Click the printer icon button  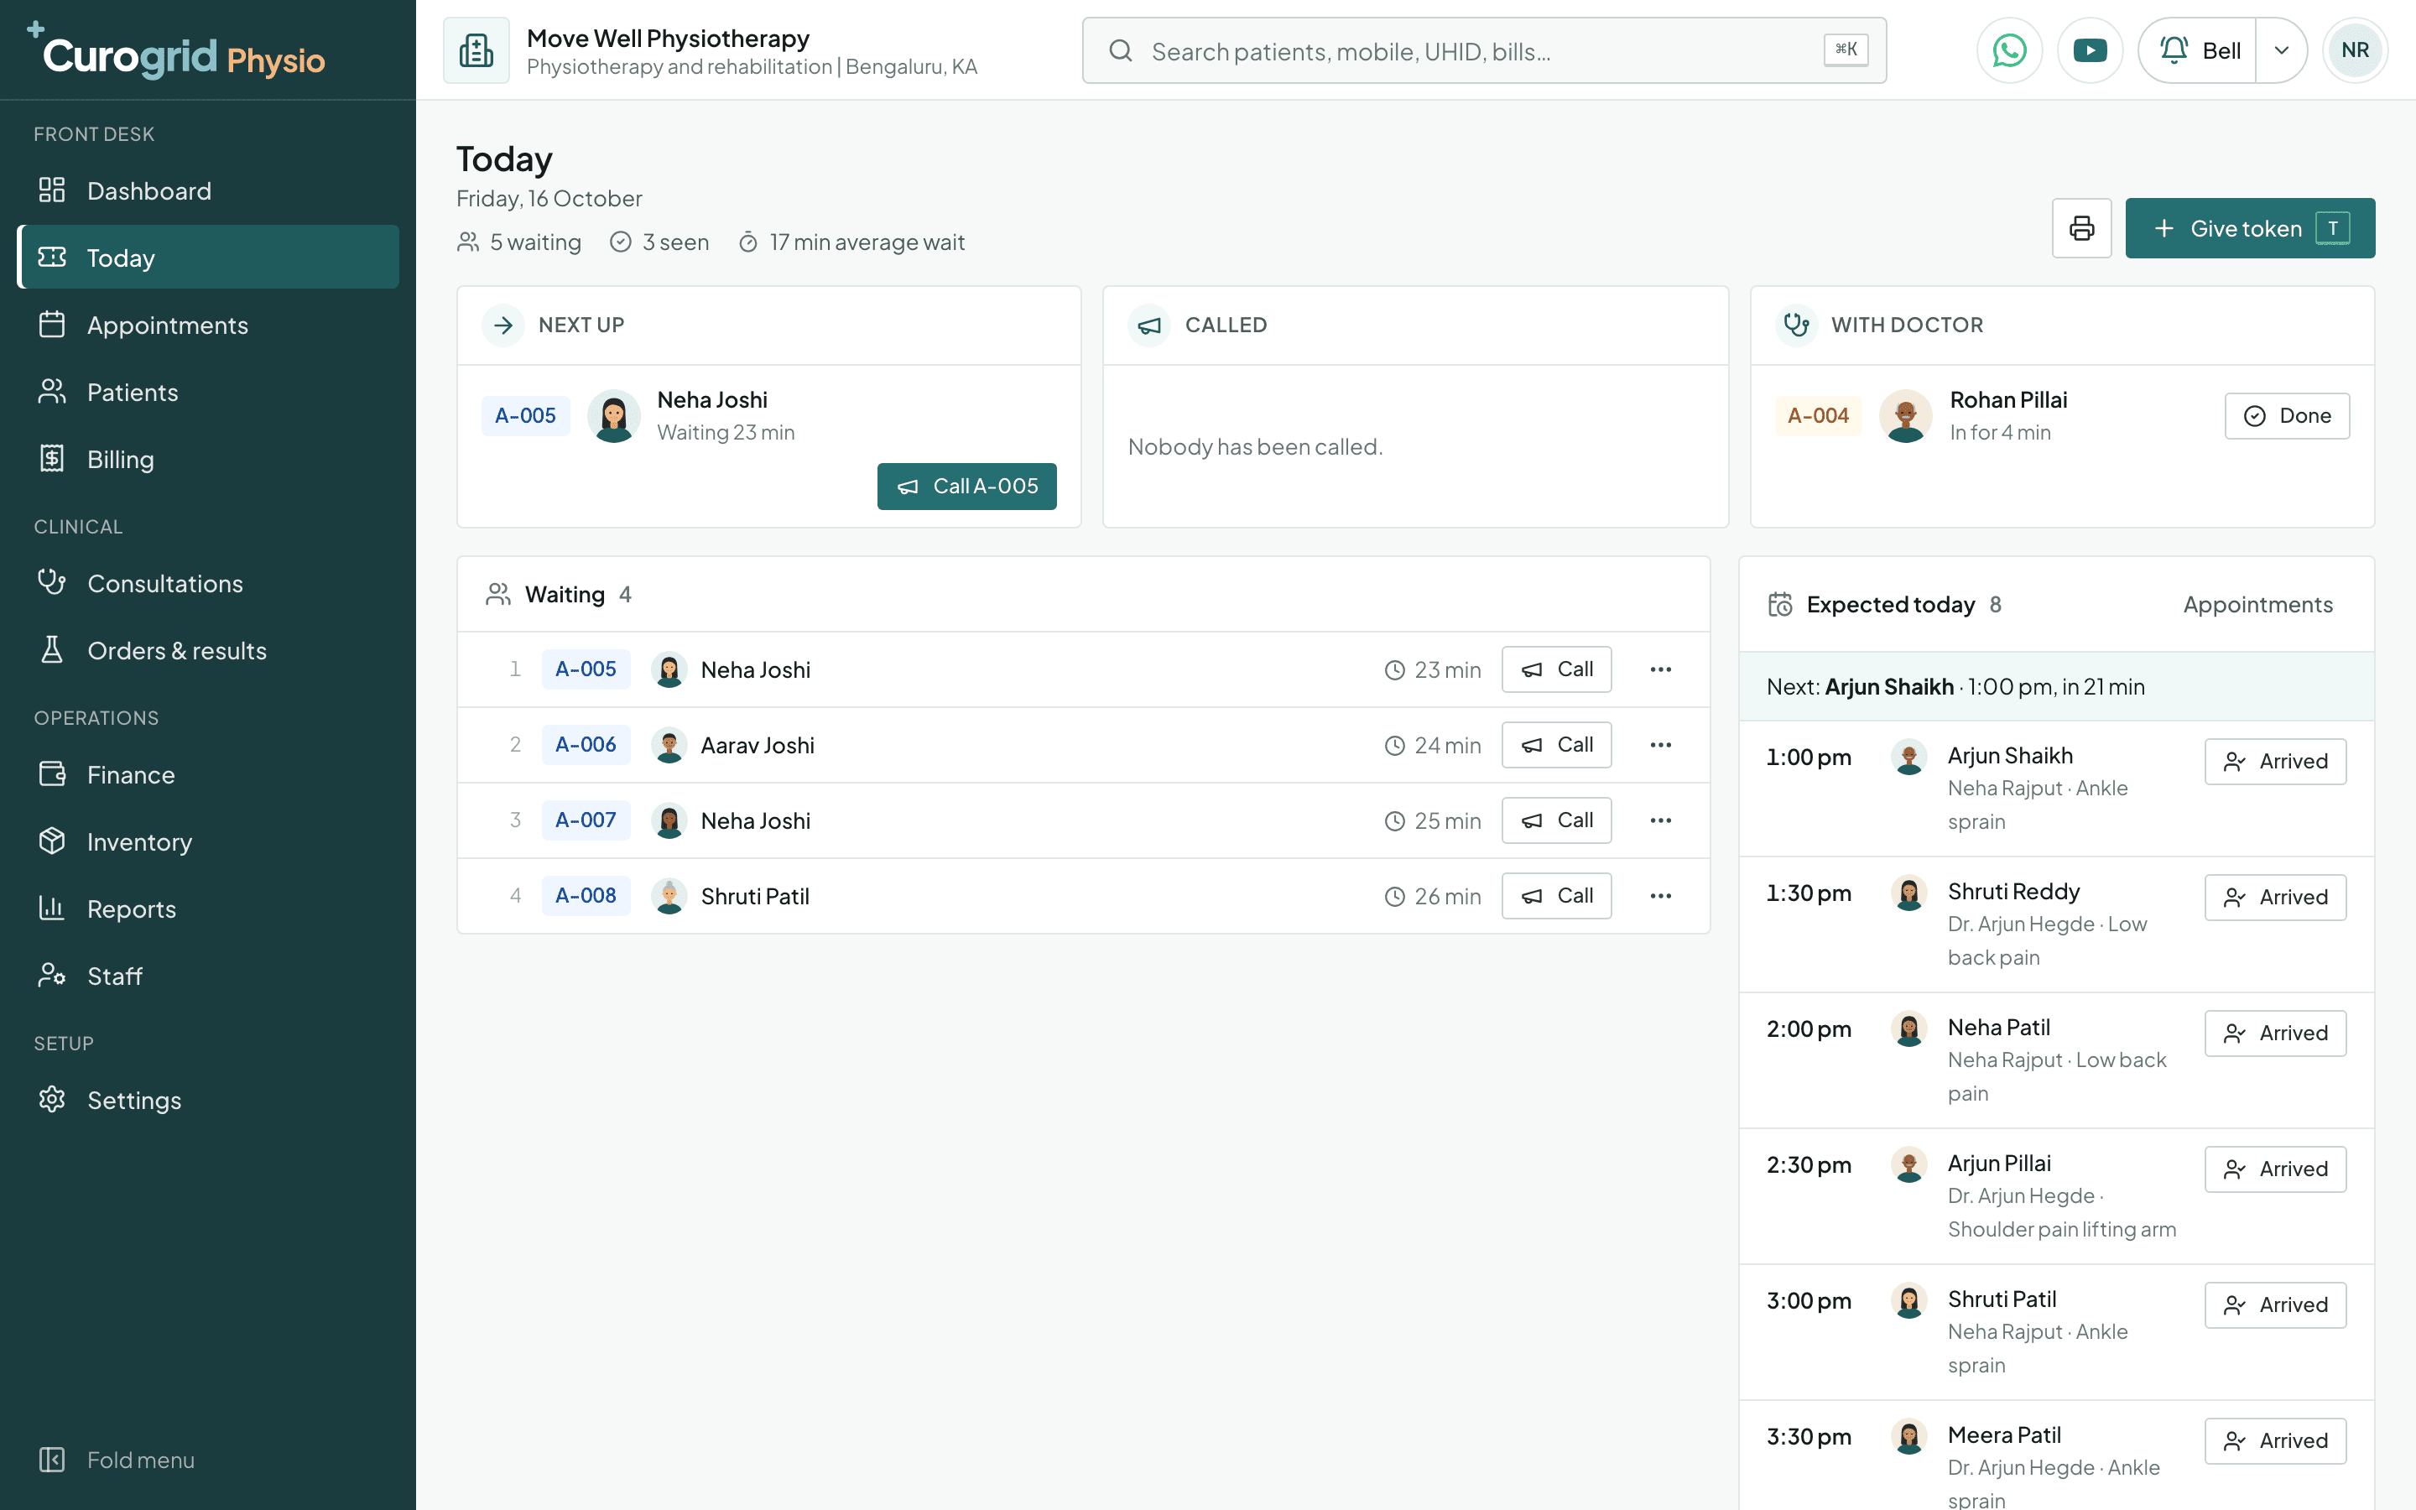(x=2081, y=229)
